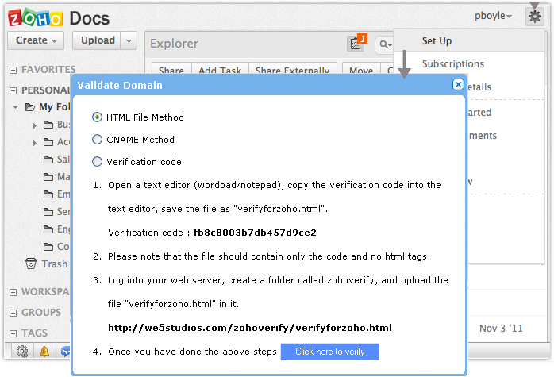
Task: Click the verifyforzoho.html URL text
Action: [x=250, y=328]
